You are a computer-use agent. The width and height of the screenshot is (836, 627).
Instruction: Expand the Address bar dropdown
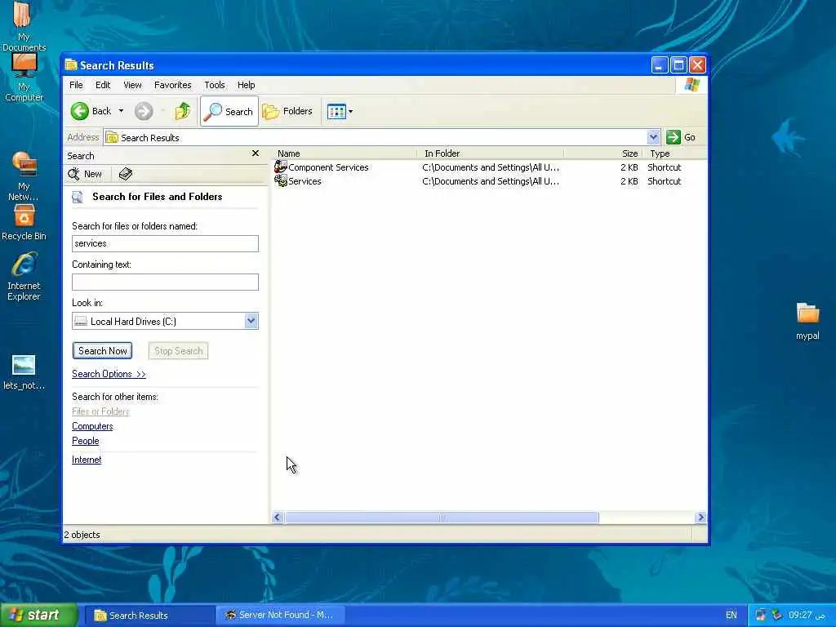[653, 137]
